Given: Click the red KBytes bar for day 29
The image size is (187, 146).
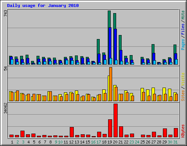Looking at the screenshot, I should pos(165,133).
